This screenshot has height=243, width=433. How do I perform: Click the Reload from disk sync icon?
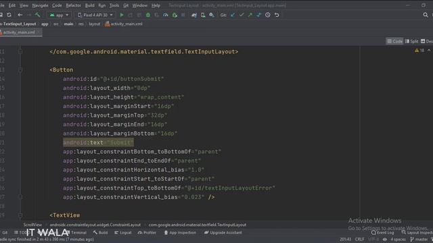point(9,15)
